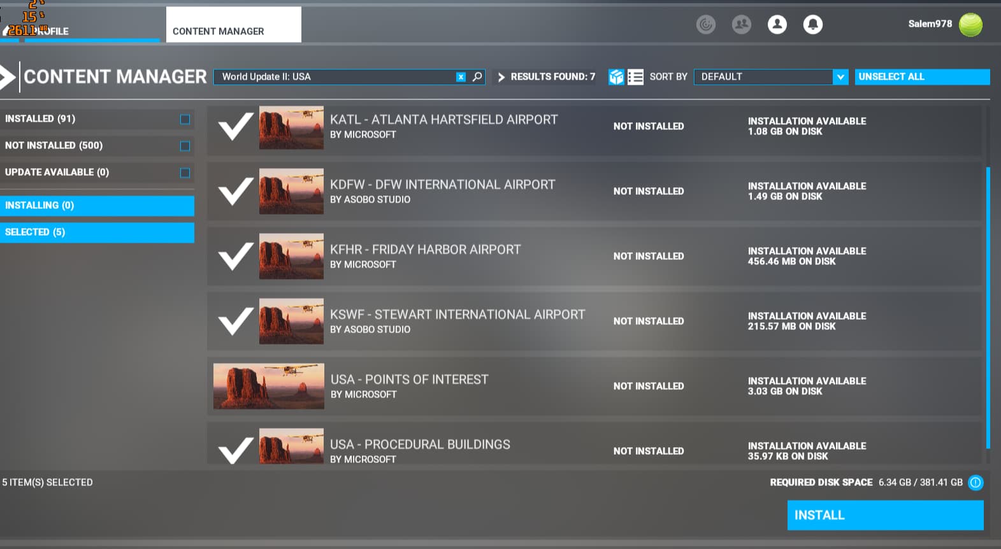Enable the Installed (91) filter checkbox
Screen dimensions: 1001x549
(x=185, y=119)
